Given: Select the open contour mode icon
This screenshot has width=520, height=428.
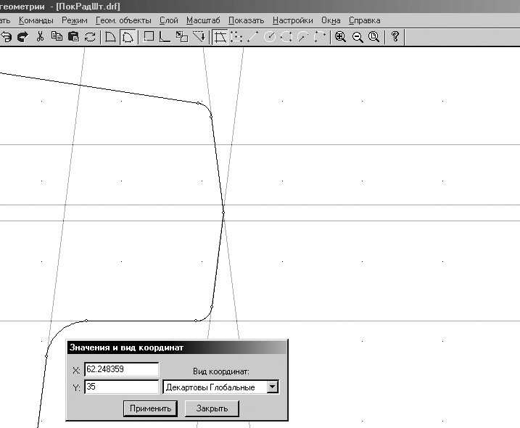Looking at the screenshot, I should (110, 37).
